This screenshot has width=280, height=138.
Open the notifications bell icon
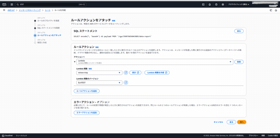coord(210,4)
